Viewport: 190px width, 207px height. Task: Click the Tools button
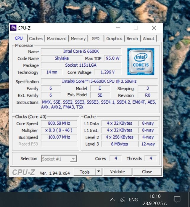pyautogui.click(x=85, y=172)
